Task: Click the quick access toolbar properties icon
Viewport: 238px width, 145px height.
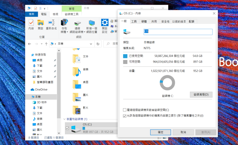Action: 36,8
